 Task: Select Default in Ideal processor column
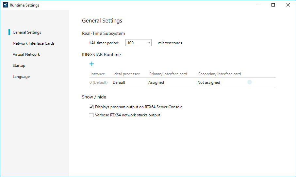pyautogui.click(x=119, y=82)
